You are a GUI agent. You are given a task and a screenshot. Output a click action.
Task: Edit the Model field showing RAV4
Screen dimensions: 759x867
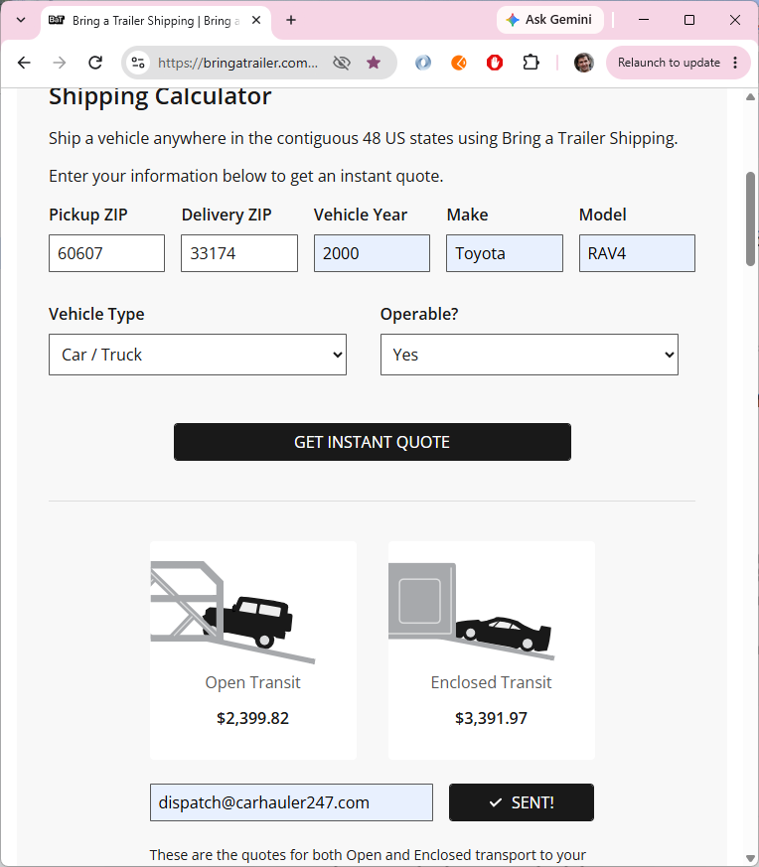[637, 253]
